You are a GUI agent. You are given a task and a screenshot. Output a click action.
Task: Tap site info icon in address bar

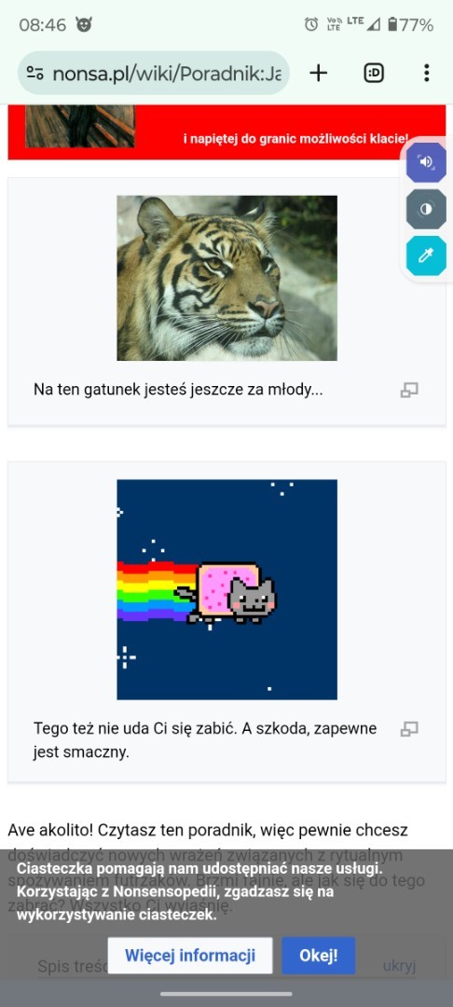[34, 74]
